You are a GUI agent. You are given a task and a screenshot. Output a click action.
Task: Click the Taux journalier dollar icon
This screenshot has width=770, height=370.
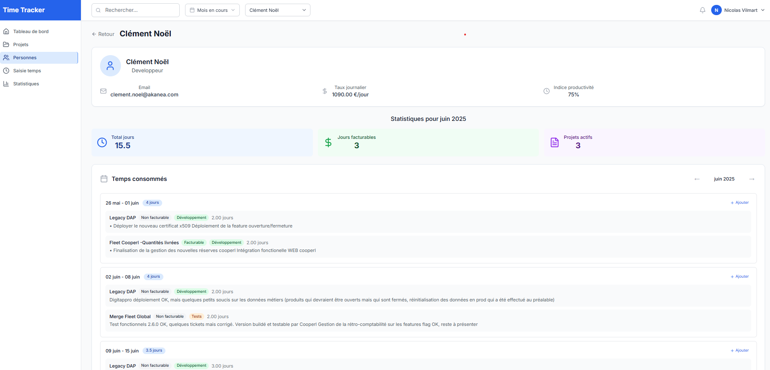click(x=325, y=91)
